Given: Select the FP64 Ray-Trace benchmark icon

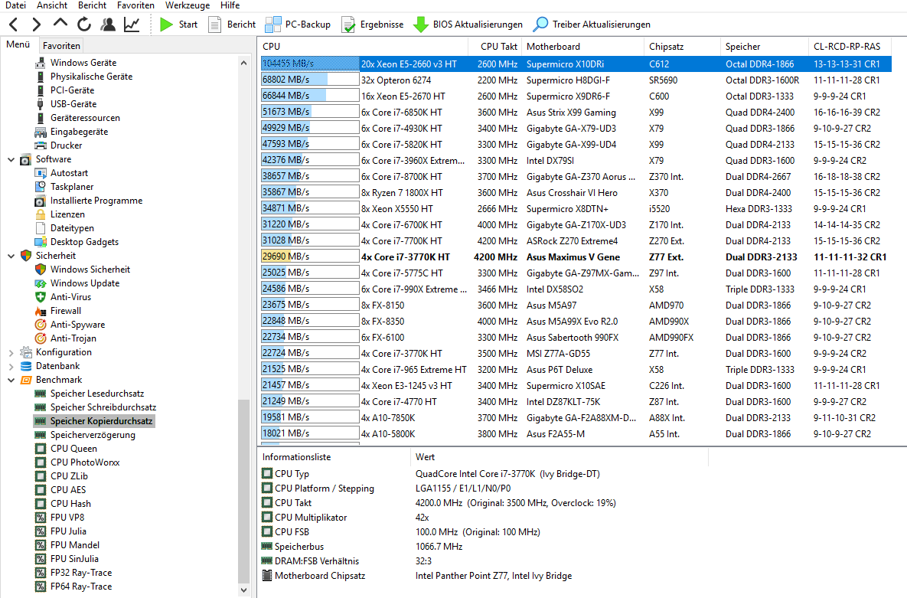Looking at the screenshot, I should (41, 587).
